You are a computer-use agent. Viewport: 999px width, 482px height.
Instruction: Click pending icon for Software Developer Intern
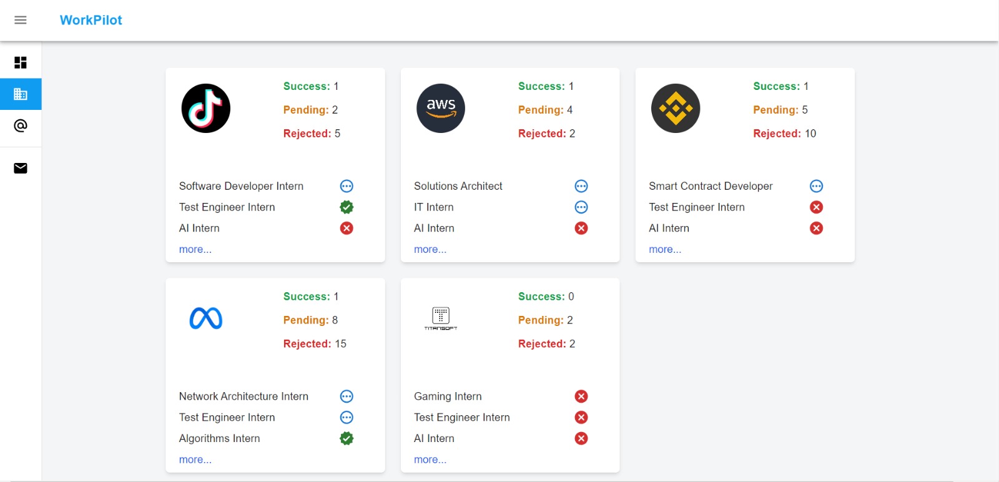pos(347,186)
